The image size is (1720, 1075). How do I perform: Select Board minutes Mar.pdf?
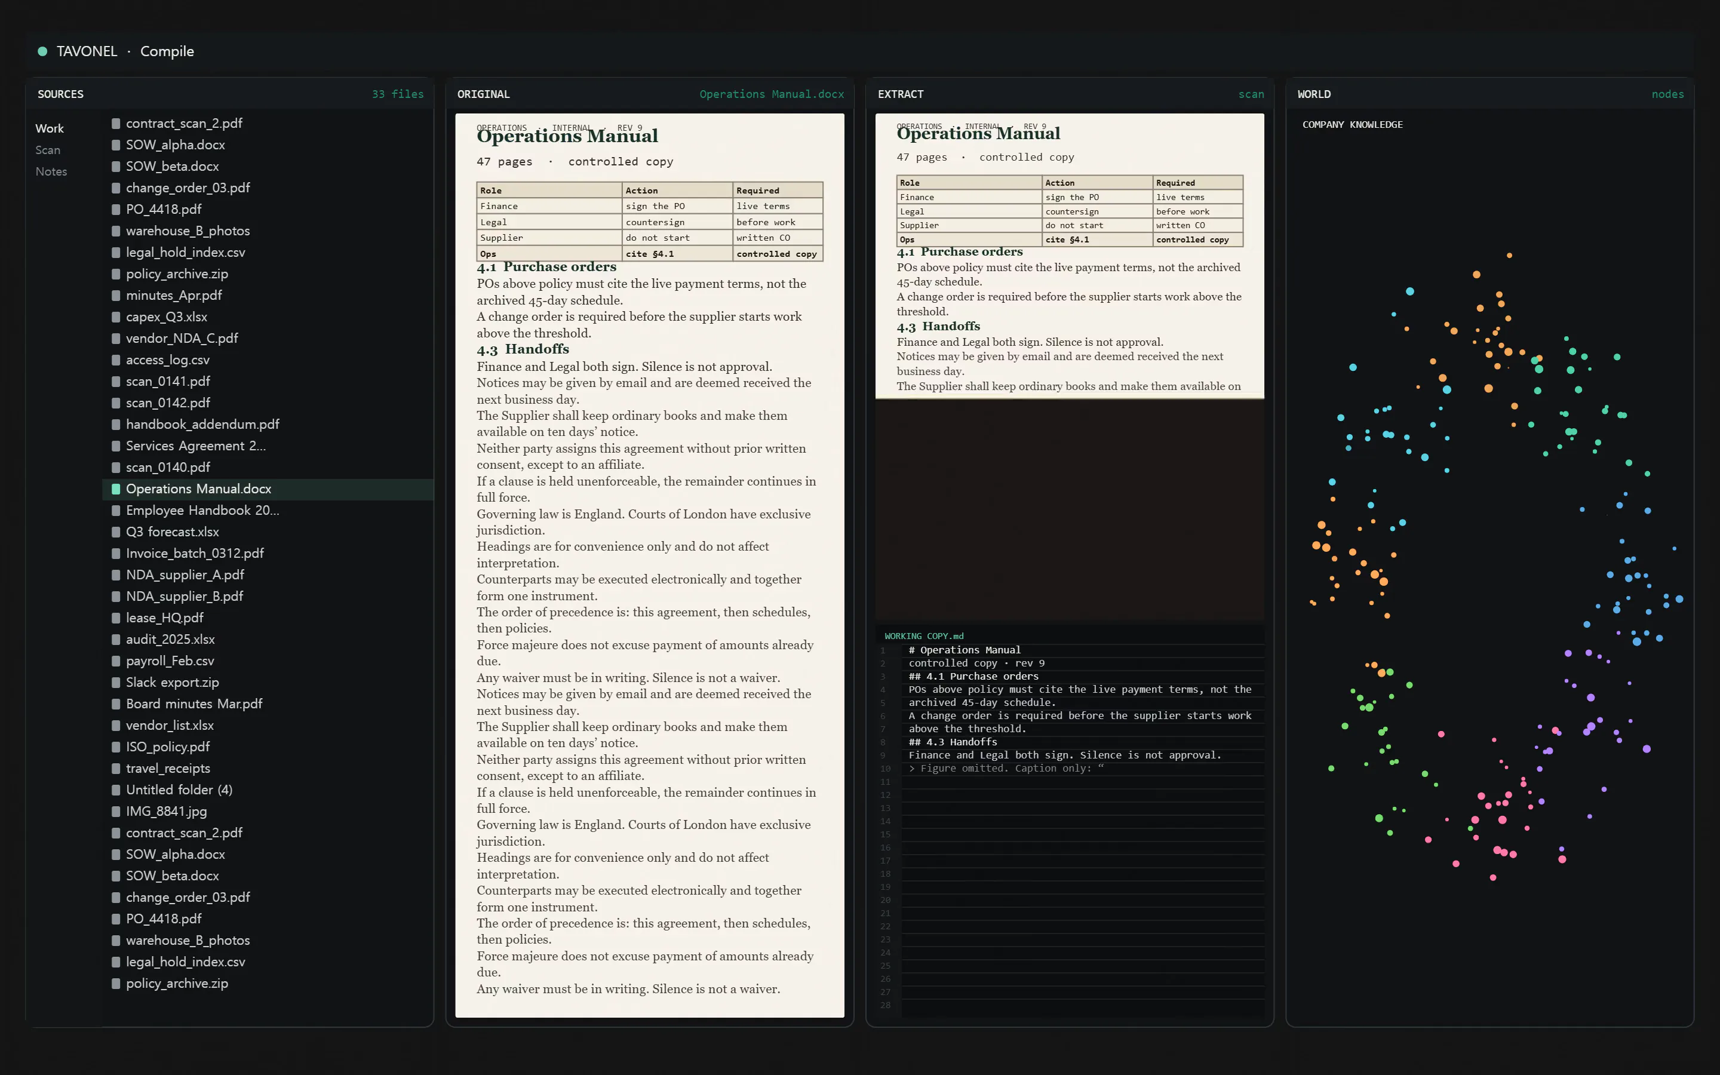pyautogui.click(x=269, y=704)
